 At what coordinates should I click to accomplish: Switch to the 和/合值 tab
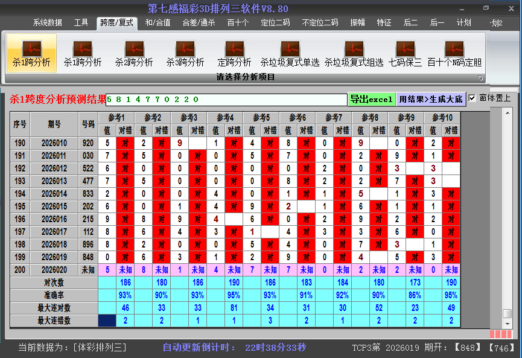coord(158,23)
